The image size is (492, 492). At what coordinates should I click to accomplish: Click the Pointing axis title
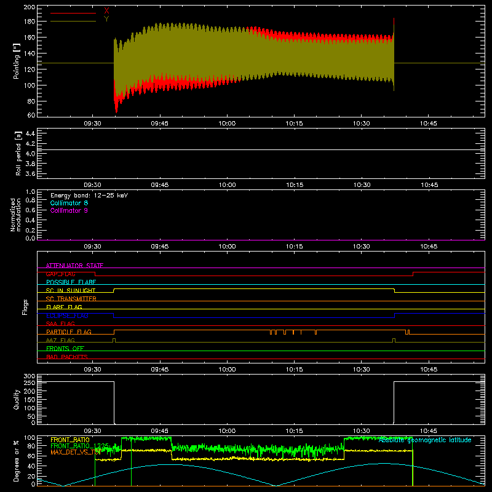pyautogui.click(x=17, y=61)
